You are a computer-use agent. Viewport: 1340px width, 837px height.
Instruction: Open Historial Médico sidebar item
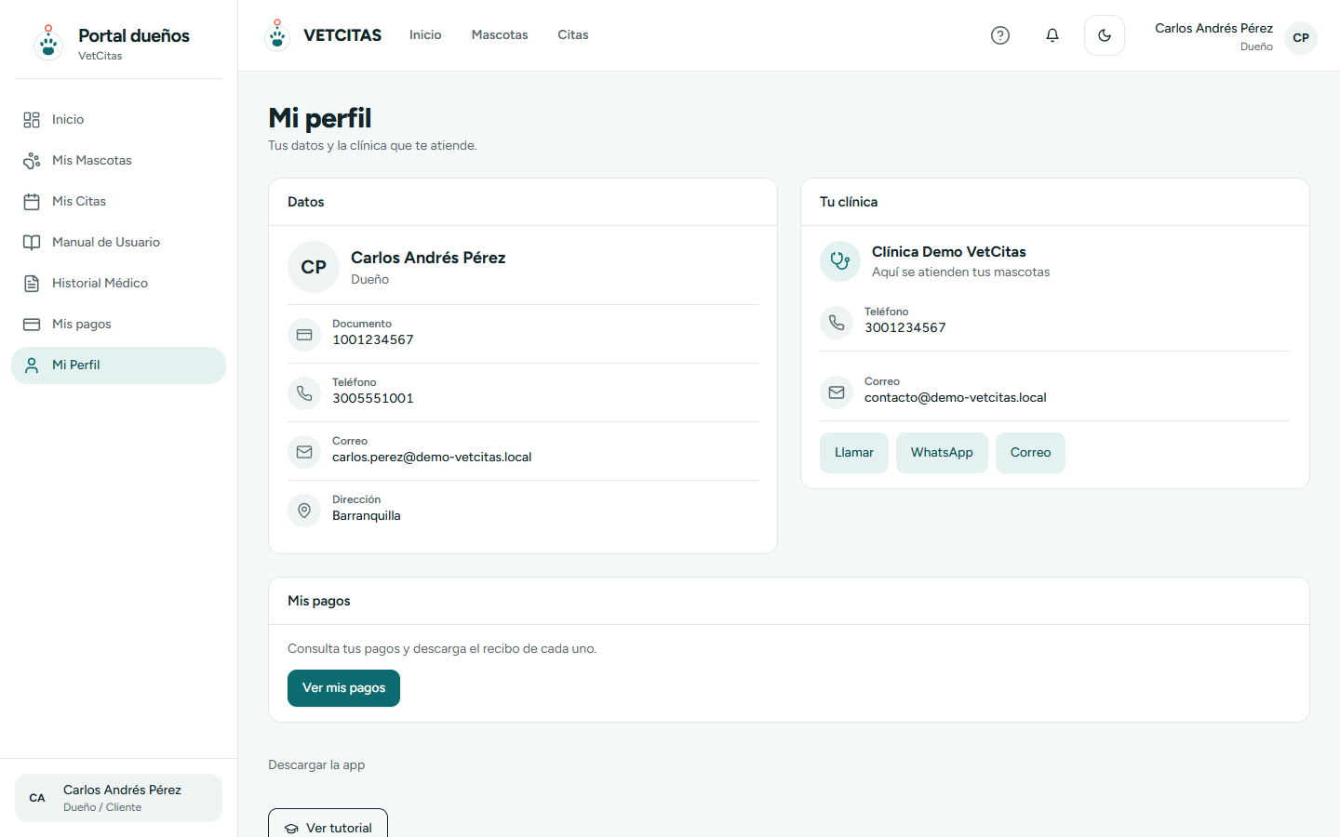point(118,284)
